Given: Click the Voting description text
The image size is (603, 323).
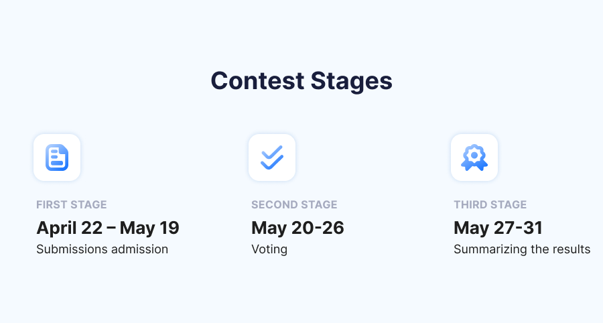Looking at the screenshot, I should coord(269,249).
